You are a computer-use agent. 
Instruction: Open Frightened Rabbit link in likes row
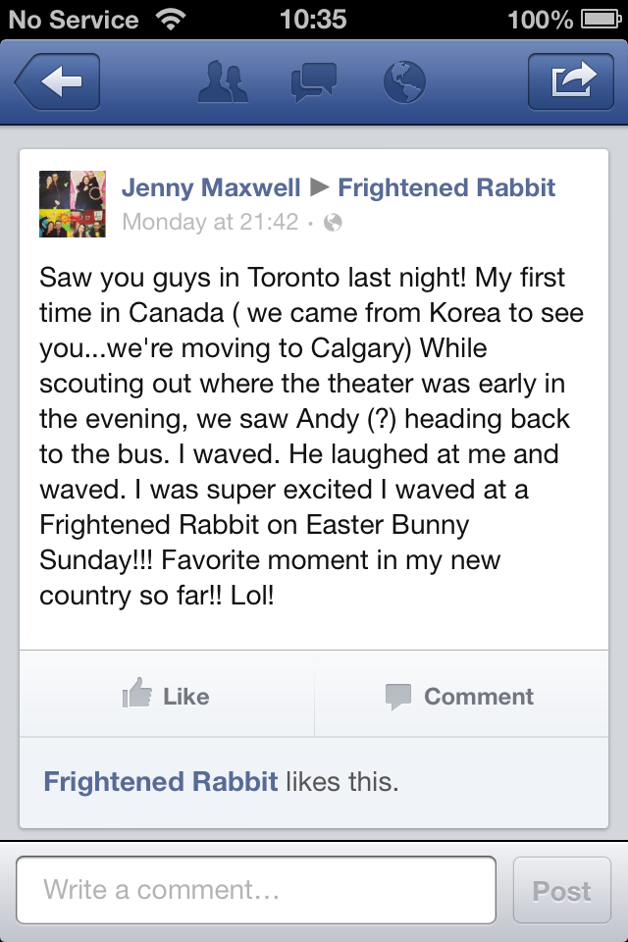click(x=161, y=782)
